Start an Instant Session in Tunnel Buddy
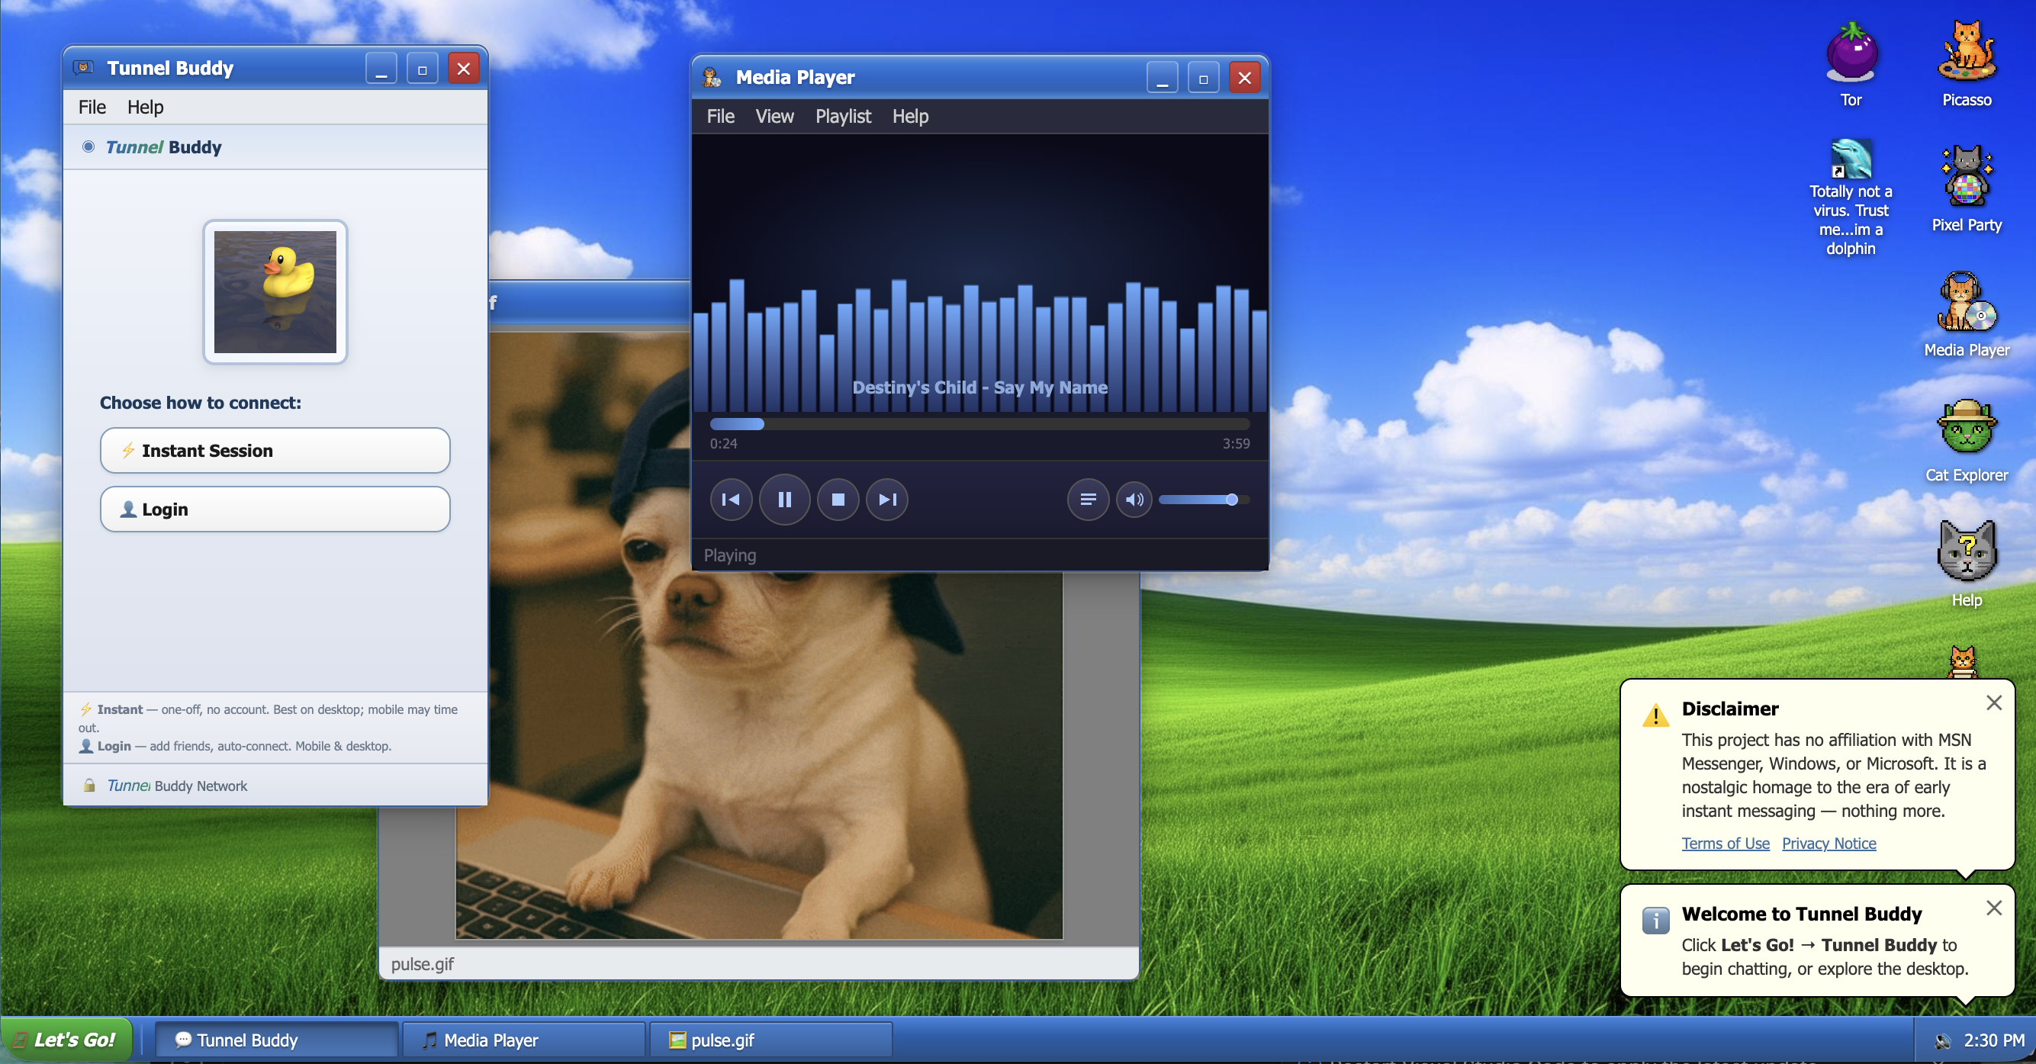This screenshot has width=2036, height=1064. coord(275,451)
